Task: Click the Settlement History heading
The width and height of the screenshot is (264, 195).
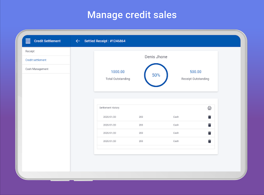Action: pyautogui.click(x=109, y=108)
